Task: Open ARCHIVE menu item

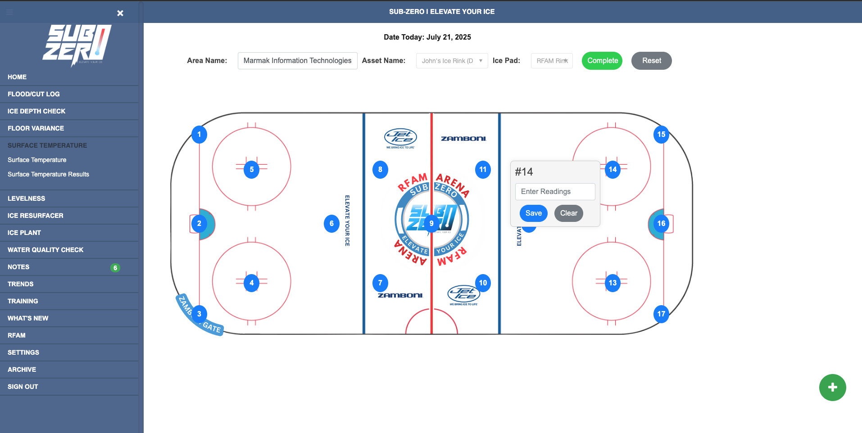Action: (69, 370)
